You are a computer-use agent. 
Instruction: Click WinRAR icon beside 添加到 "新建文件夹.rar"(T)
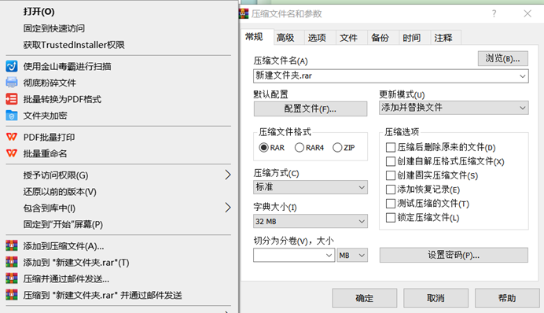click(12, 262)
